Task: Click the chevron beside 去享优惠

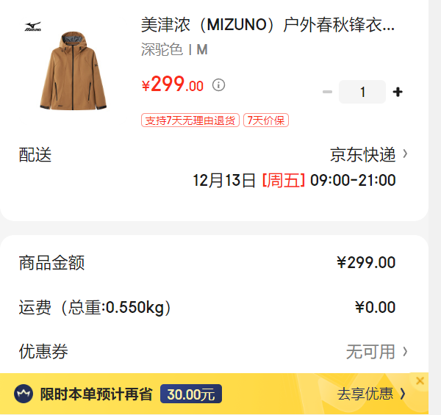Action: [x=403, y=394]
